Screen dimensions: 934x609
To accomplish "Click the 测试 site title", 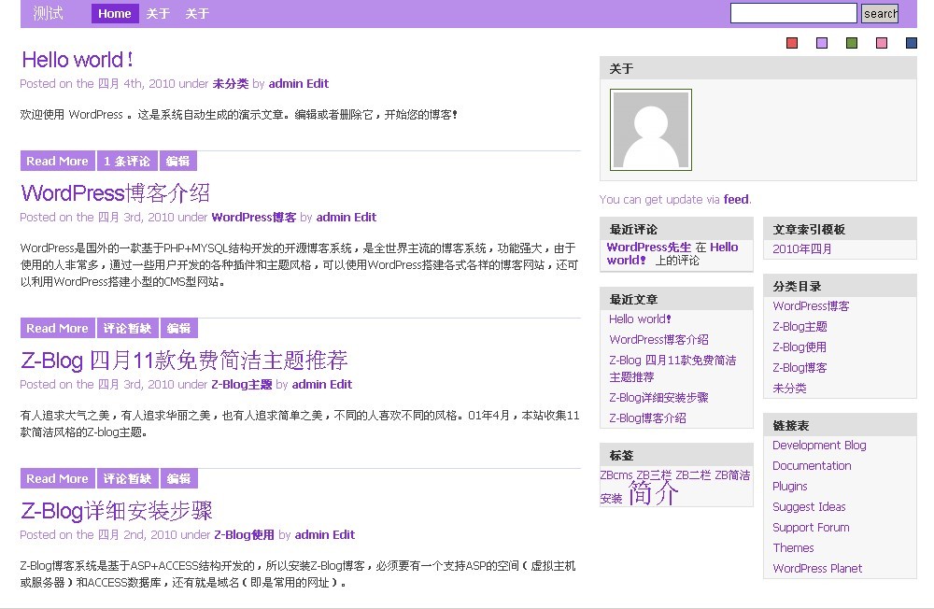I will (x=49, y=13).
